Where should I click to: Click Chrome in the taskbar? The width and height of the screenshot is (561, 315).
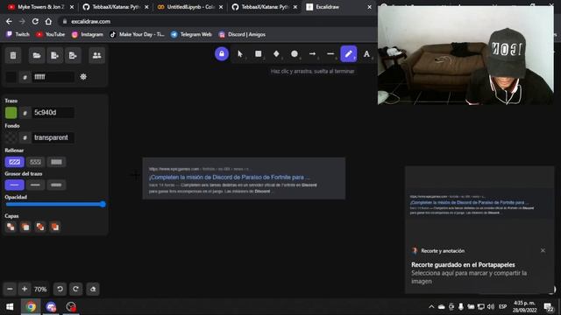coord(31,307)
